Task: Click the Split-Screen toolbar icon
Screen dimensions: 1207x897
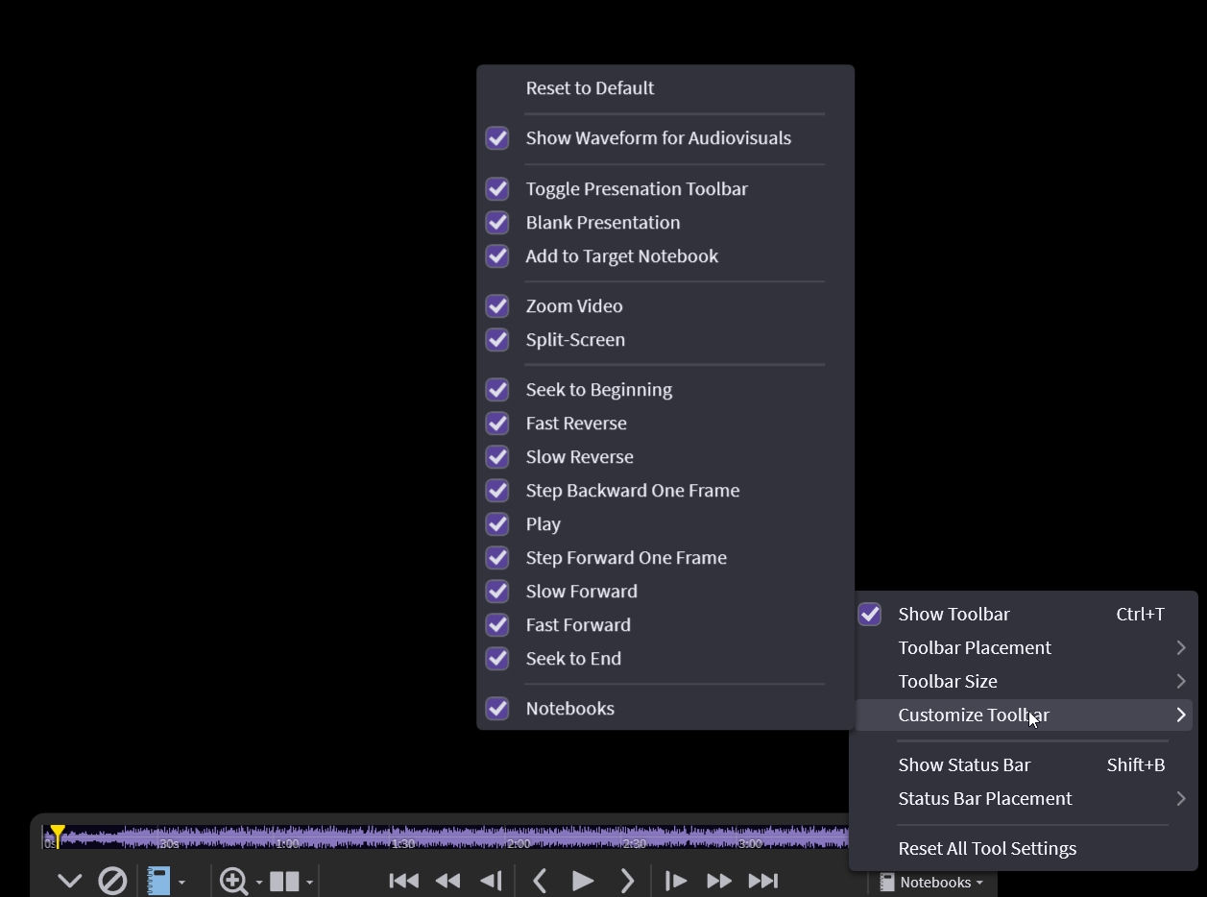Action: click(284, 881)
